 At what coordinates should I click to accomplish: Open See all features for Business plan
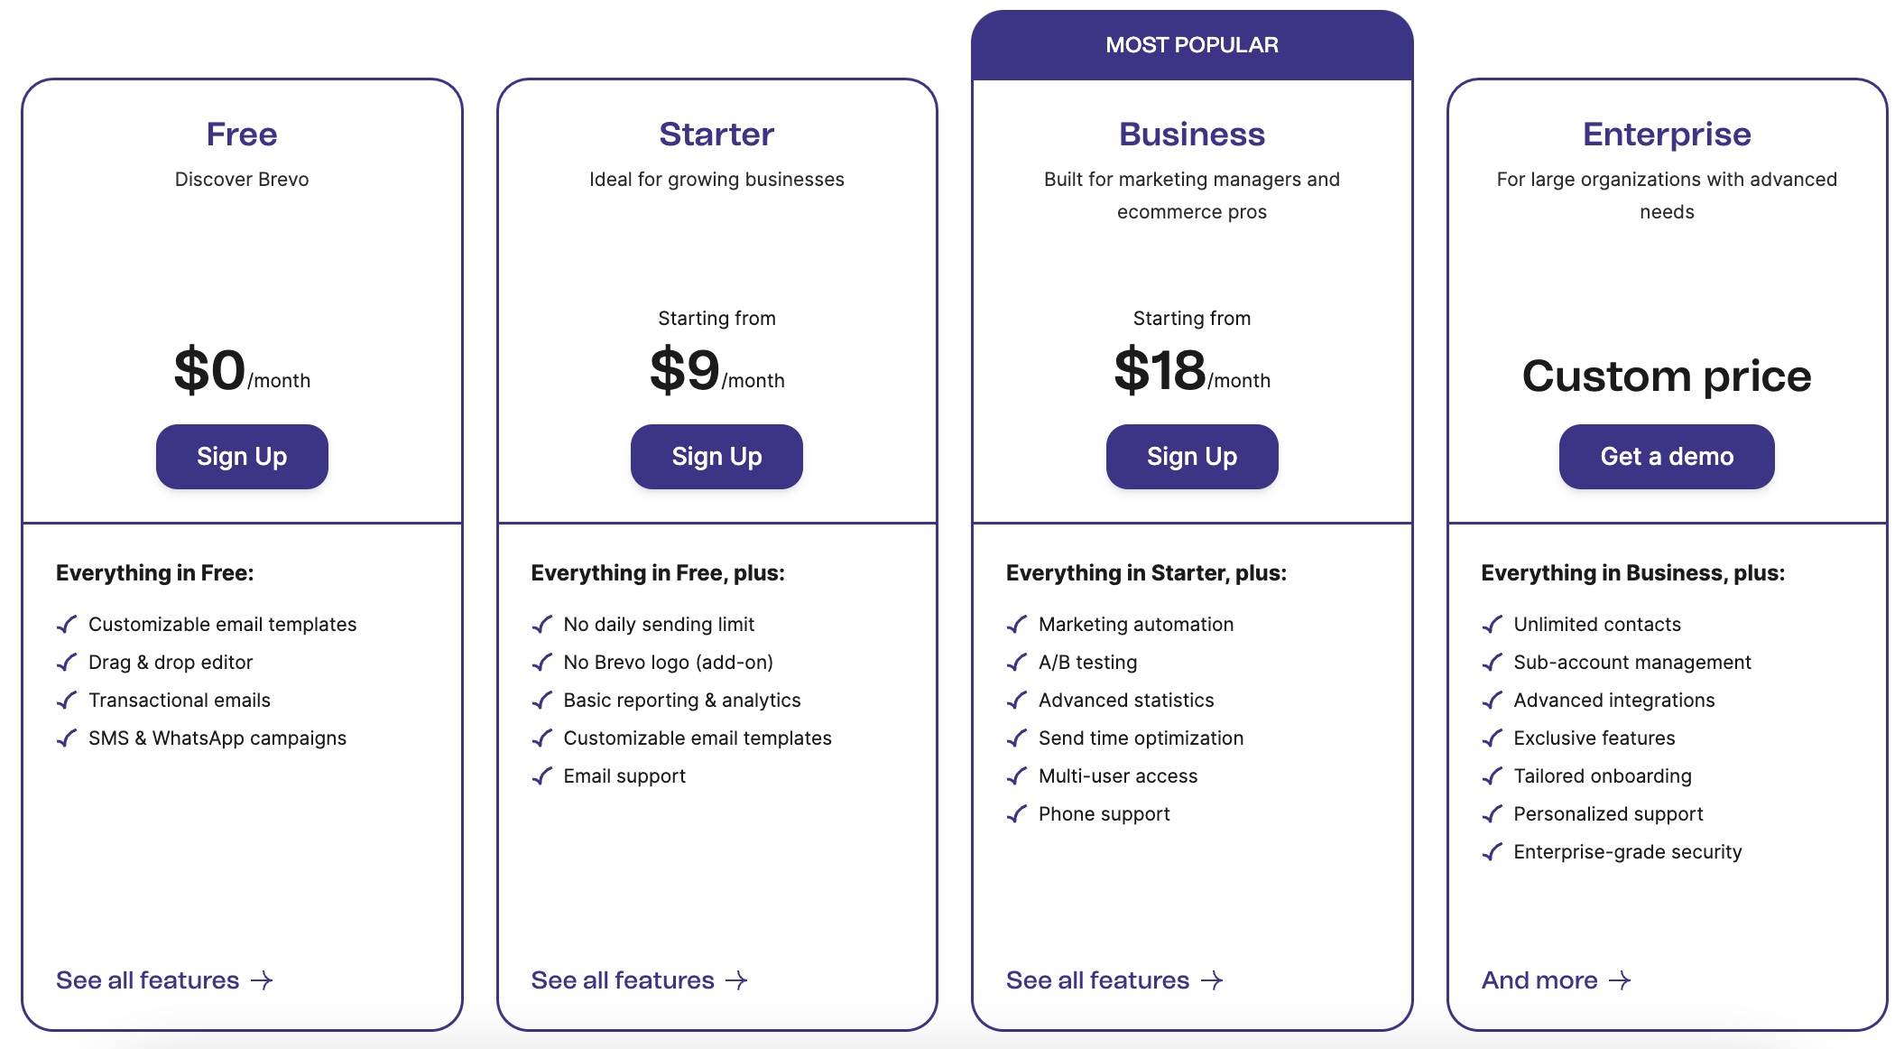click(x=1097, y=980)
